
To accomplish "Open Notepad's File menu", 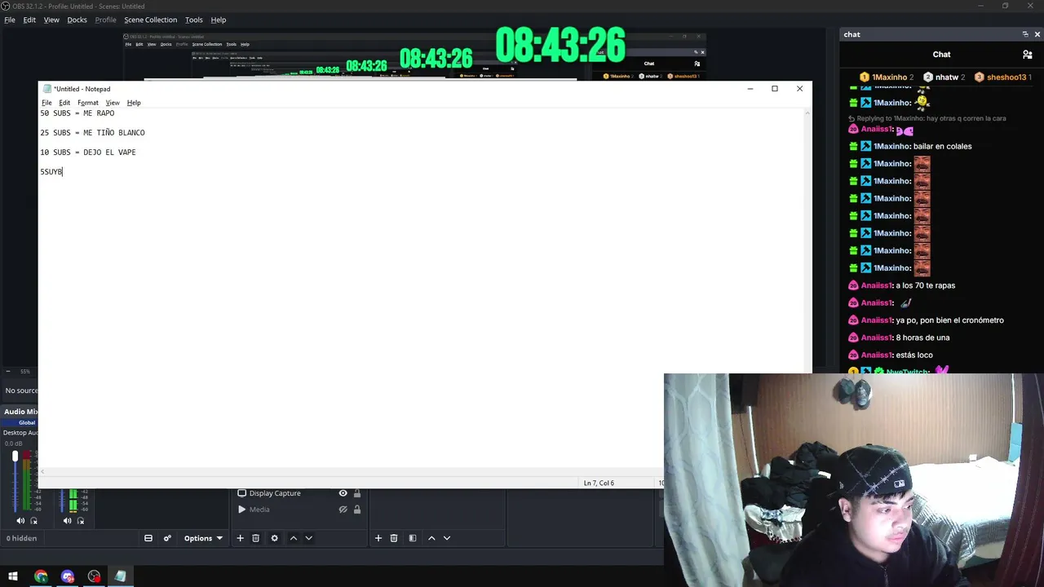I will pyautogui.click(x=46, y=103).
